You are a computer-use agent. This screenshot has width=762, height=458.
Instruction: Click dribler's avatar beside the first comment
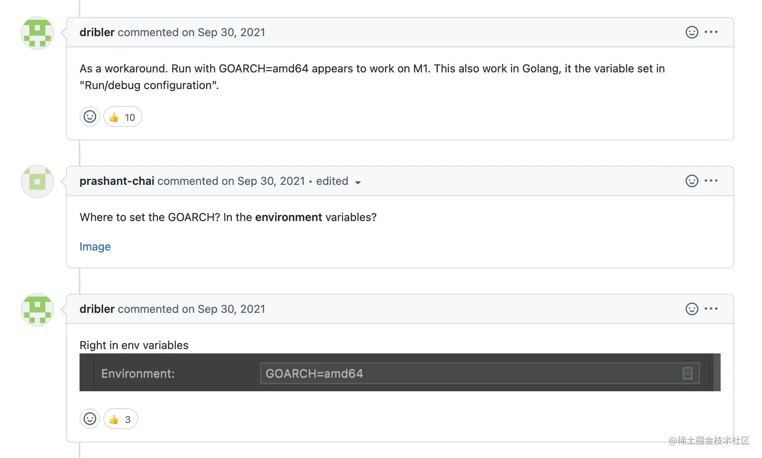point(37,33)
